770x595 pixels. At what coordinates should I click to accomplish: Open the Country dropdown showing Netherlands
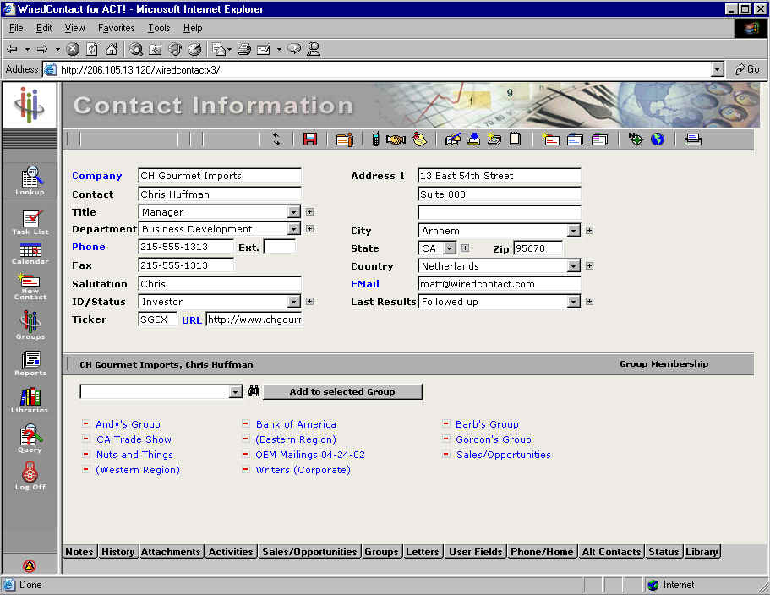[573, 266]
